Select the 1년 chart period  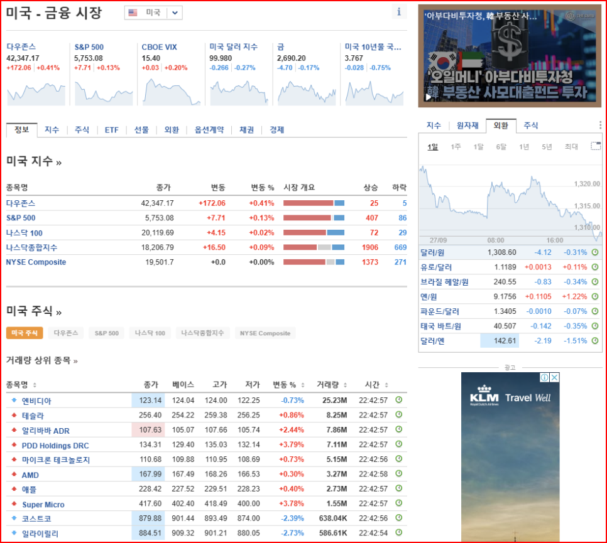(524, 147)
